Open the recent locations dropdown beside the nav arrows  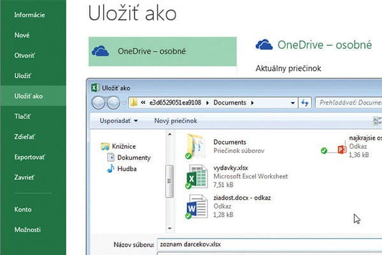click(x=124, y=103)
